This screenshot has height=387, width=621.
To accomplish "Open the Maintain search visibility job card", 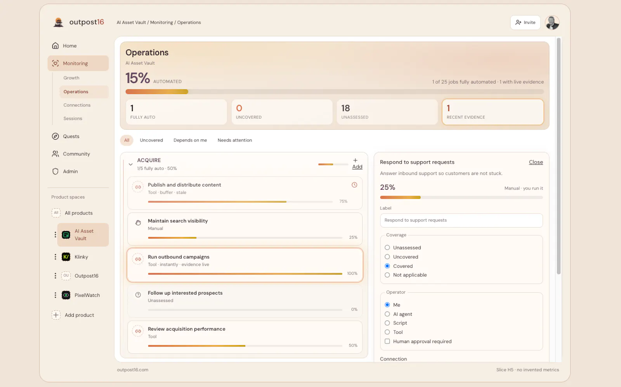I will [x=245, y=229].
